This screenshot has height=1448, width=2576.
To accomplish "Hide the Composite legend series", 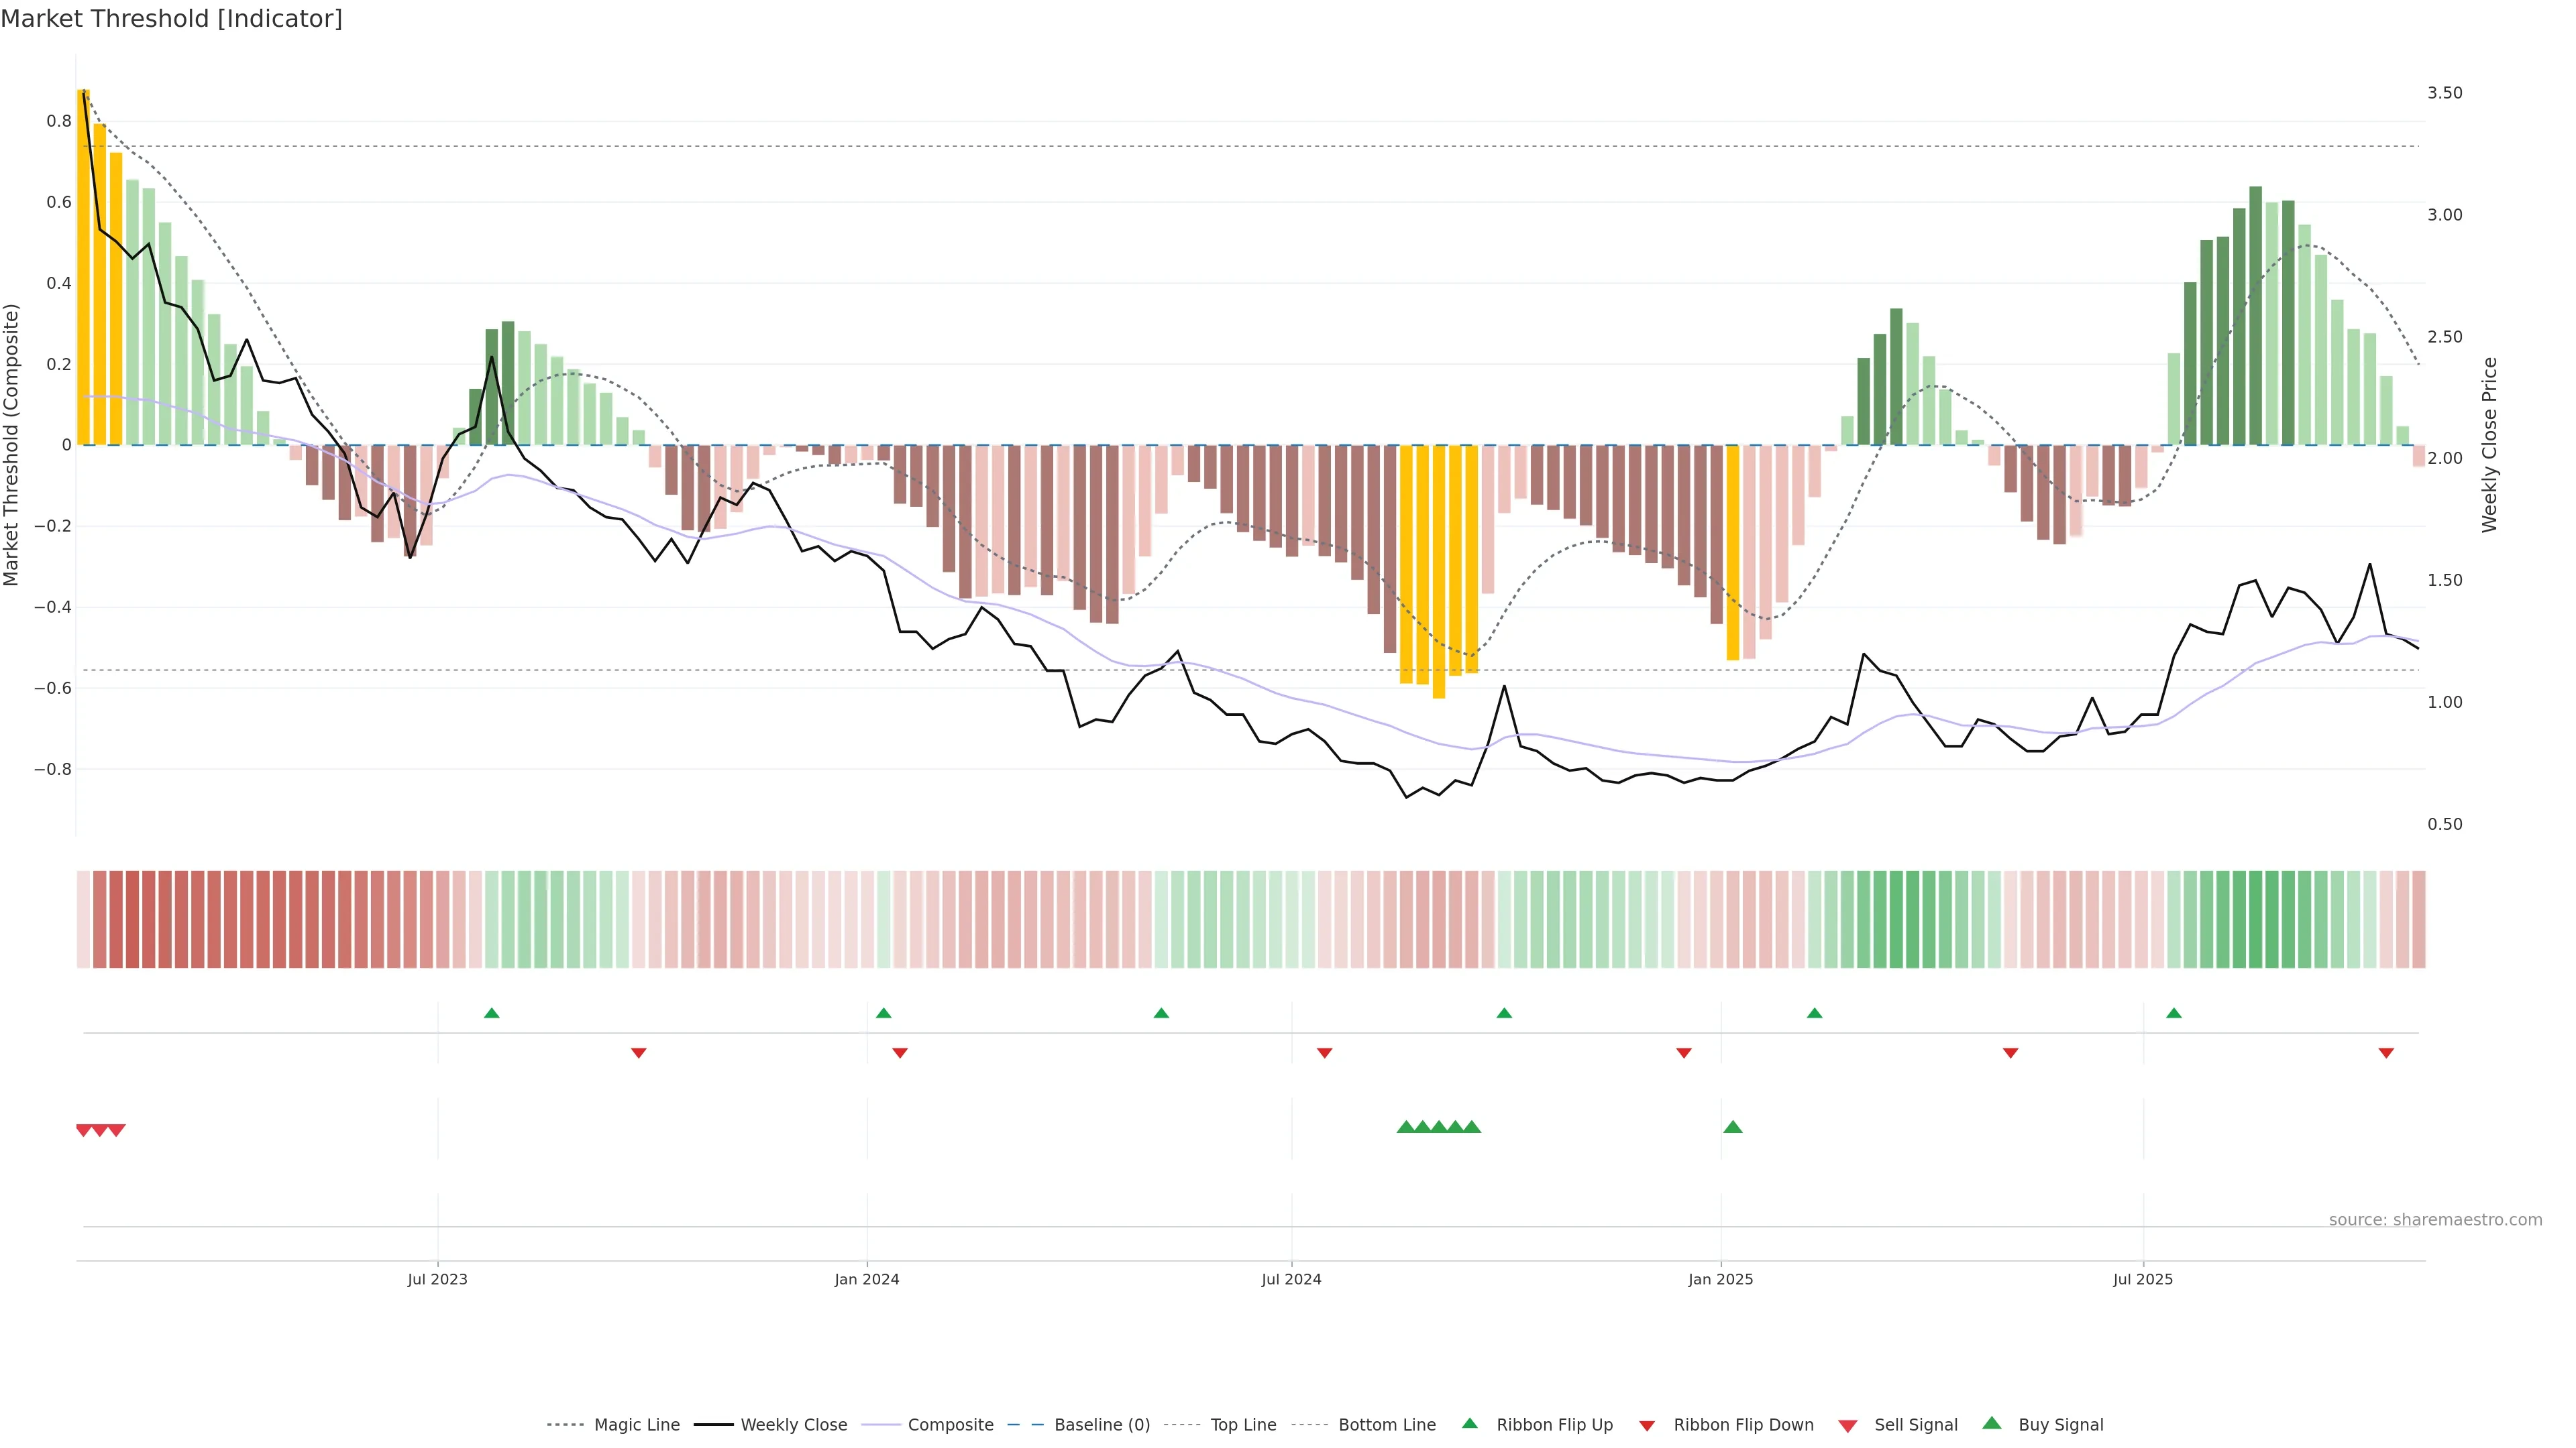I will point(950,1425).
